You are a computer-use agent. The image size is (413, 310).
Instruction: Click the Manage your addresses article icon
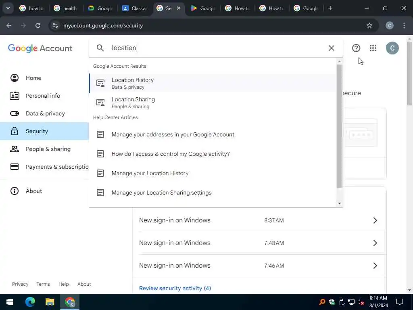point(100,134)
